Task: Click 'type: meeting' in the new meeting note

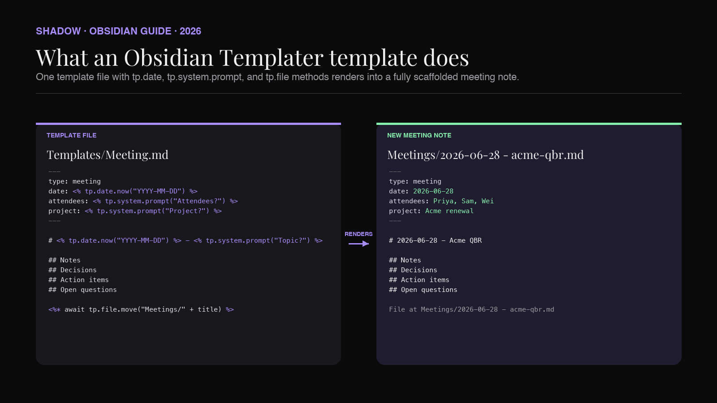Action: (x=415, y=181)
